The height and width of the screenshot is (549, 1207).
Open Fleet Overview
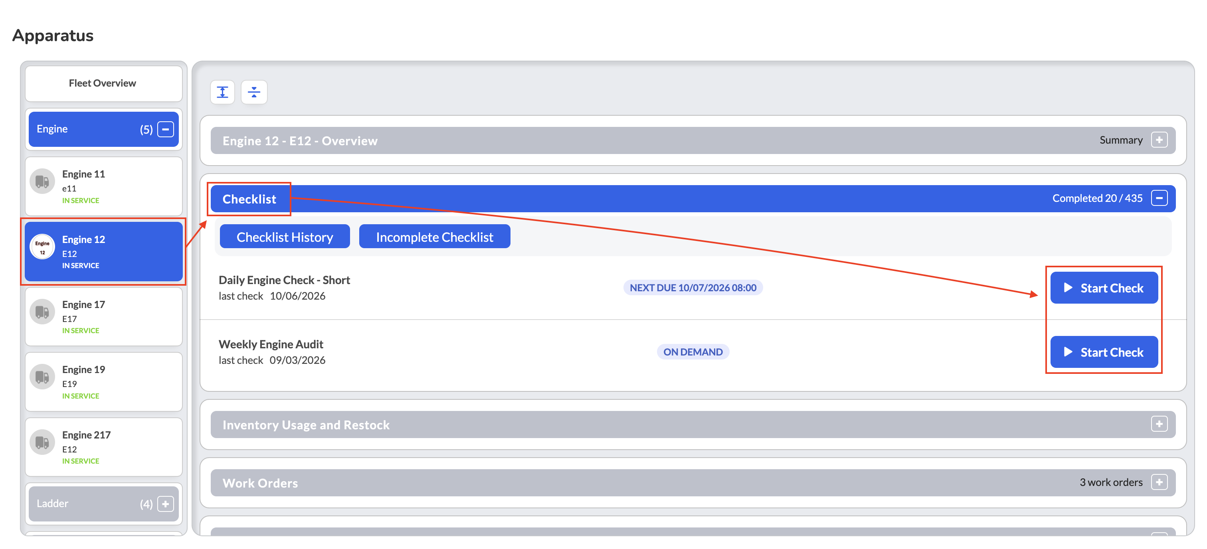(103, 83)
